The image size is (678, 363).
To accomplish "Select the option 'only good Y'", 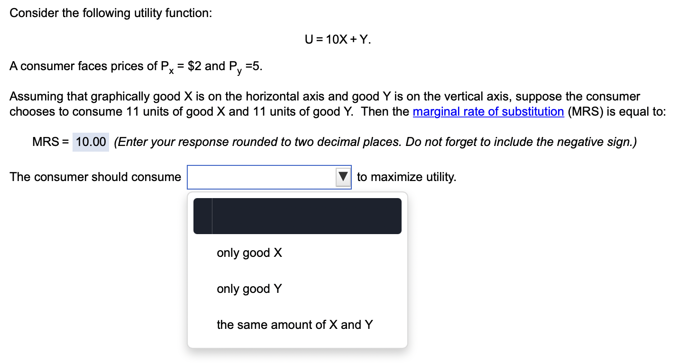I will pos(249,289).
